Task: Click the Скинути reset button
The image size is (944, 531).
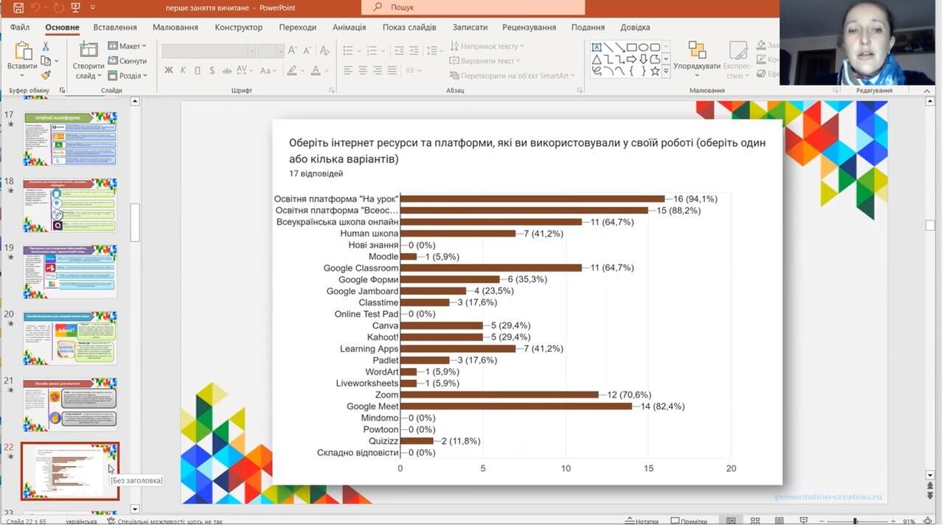Action: click(x=128, y=61)
